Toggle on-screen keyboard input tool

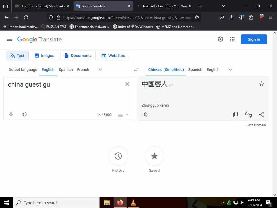(120, 115)
